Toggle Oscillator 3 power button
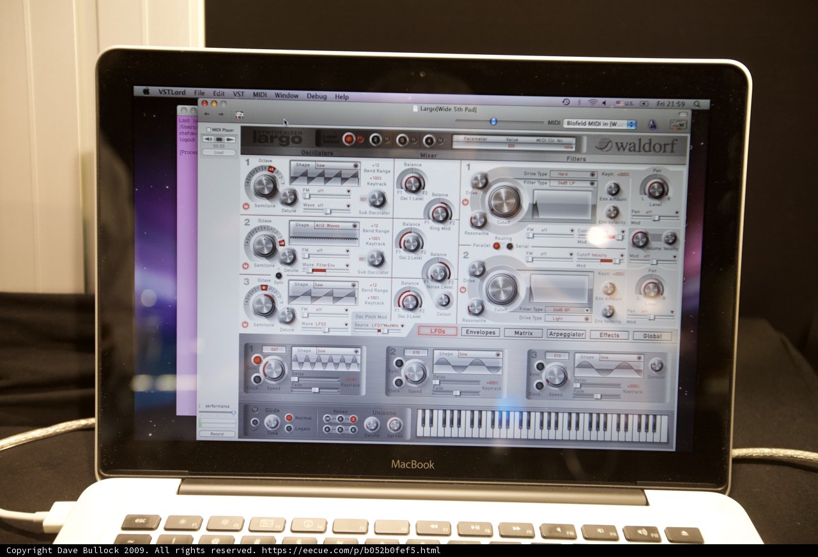This screenshot has width=818, height=557. point(244,323)
